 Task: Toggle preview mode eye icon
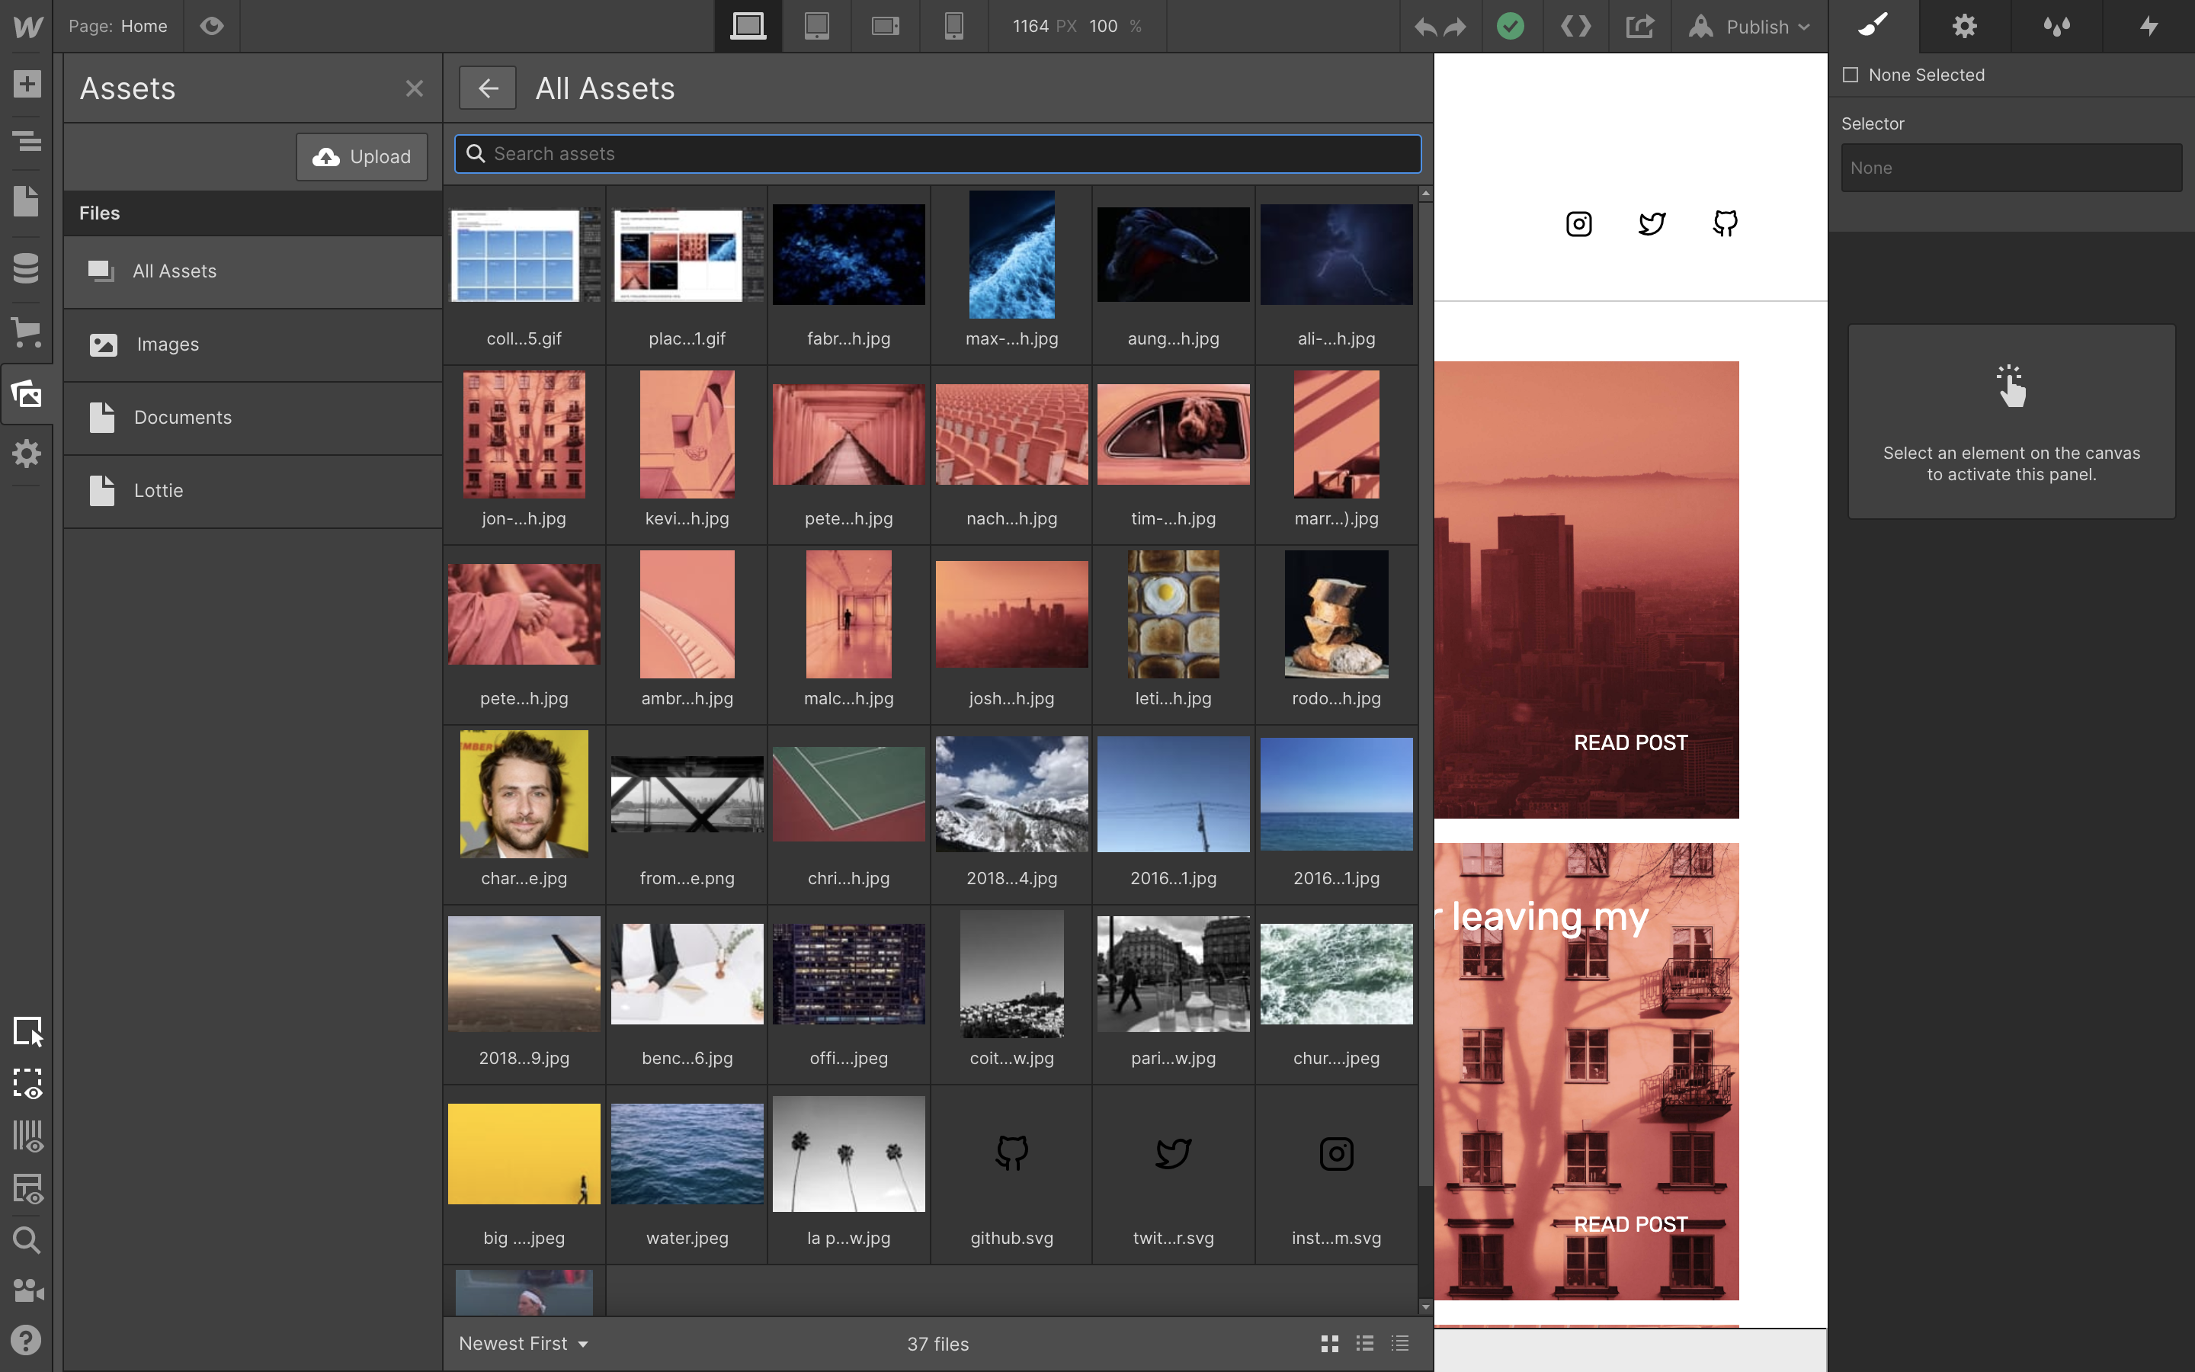(x=211, y=27)
